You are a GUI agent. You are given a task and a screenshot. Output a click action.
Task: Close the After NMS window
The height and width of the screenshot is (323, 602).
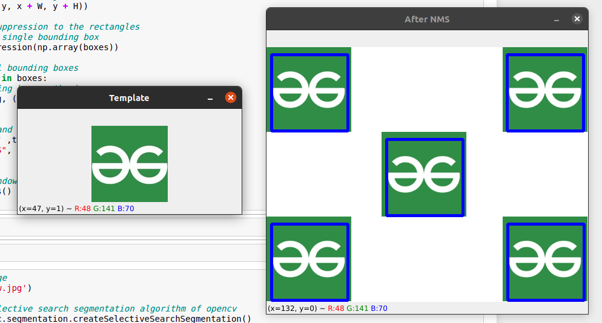pos(577,19)
